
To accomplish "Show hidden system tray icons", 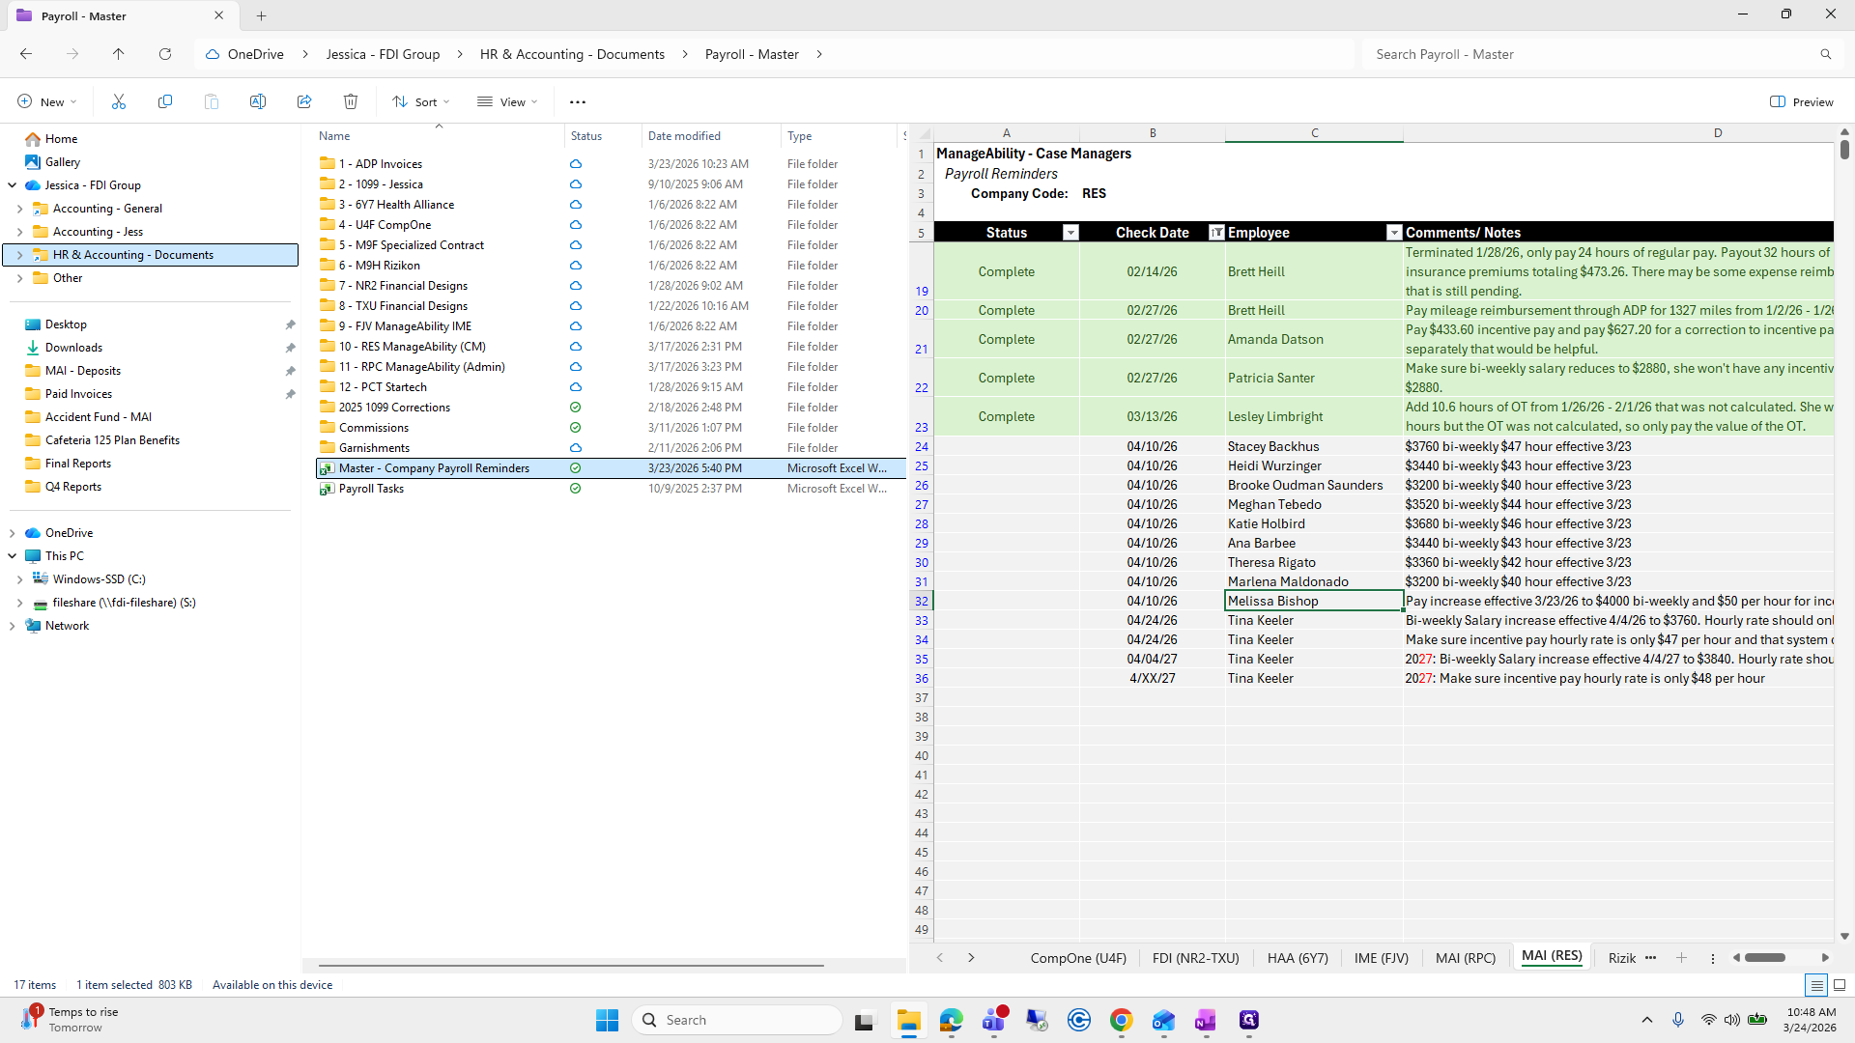I will click(1647, 1020).
